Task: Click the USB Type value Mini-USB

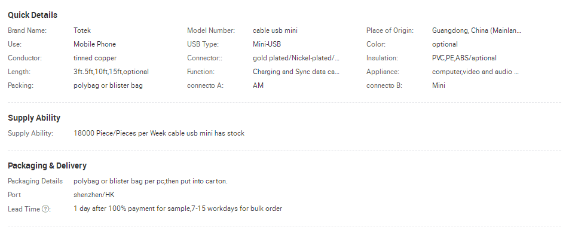Action: 267,44
